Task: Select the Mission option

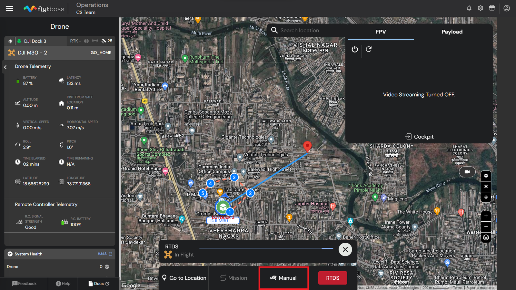Action: (233, 278)
